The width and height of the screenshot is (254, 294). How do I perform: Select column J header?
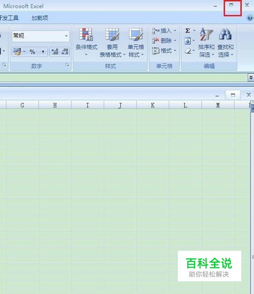[120, 105]
